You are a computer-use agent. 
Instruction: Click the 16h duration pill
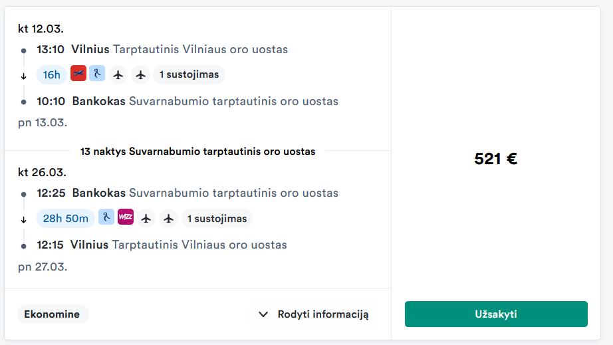(x=51, y=74)
